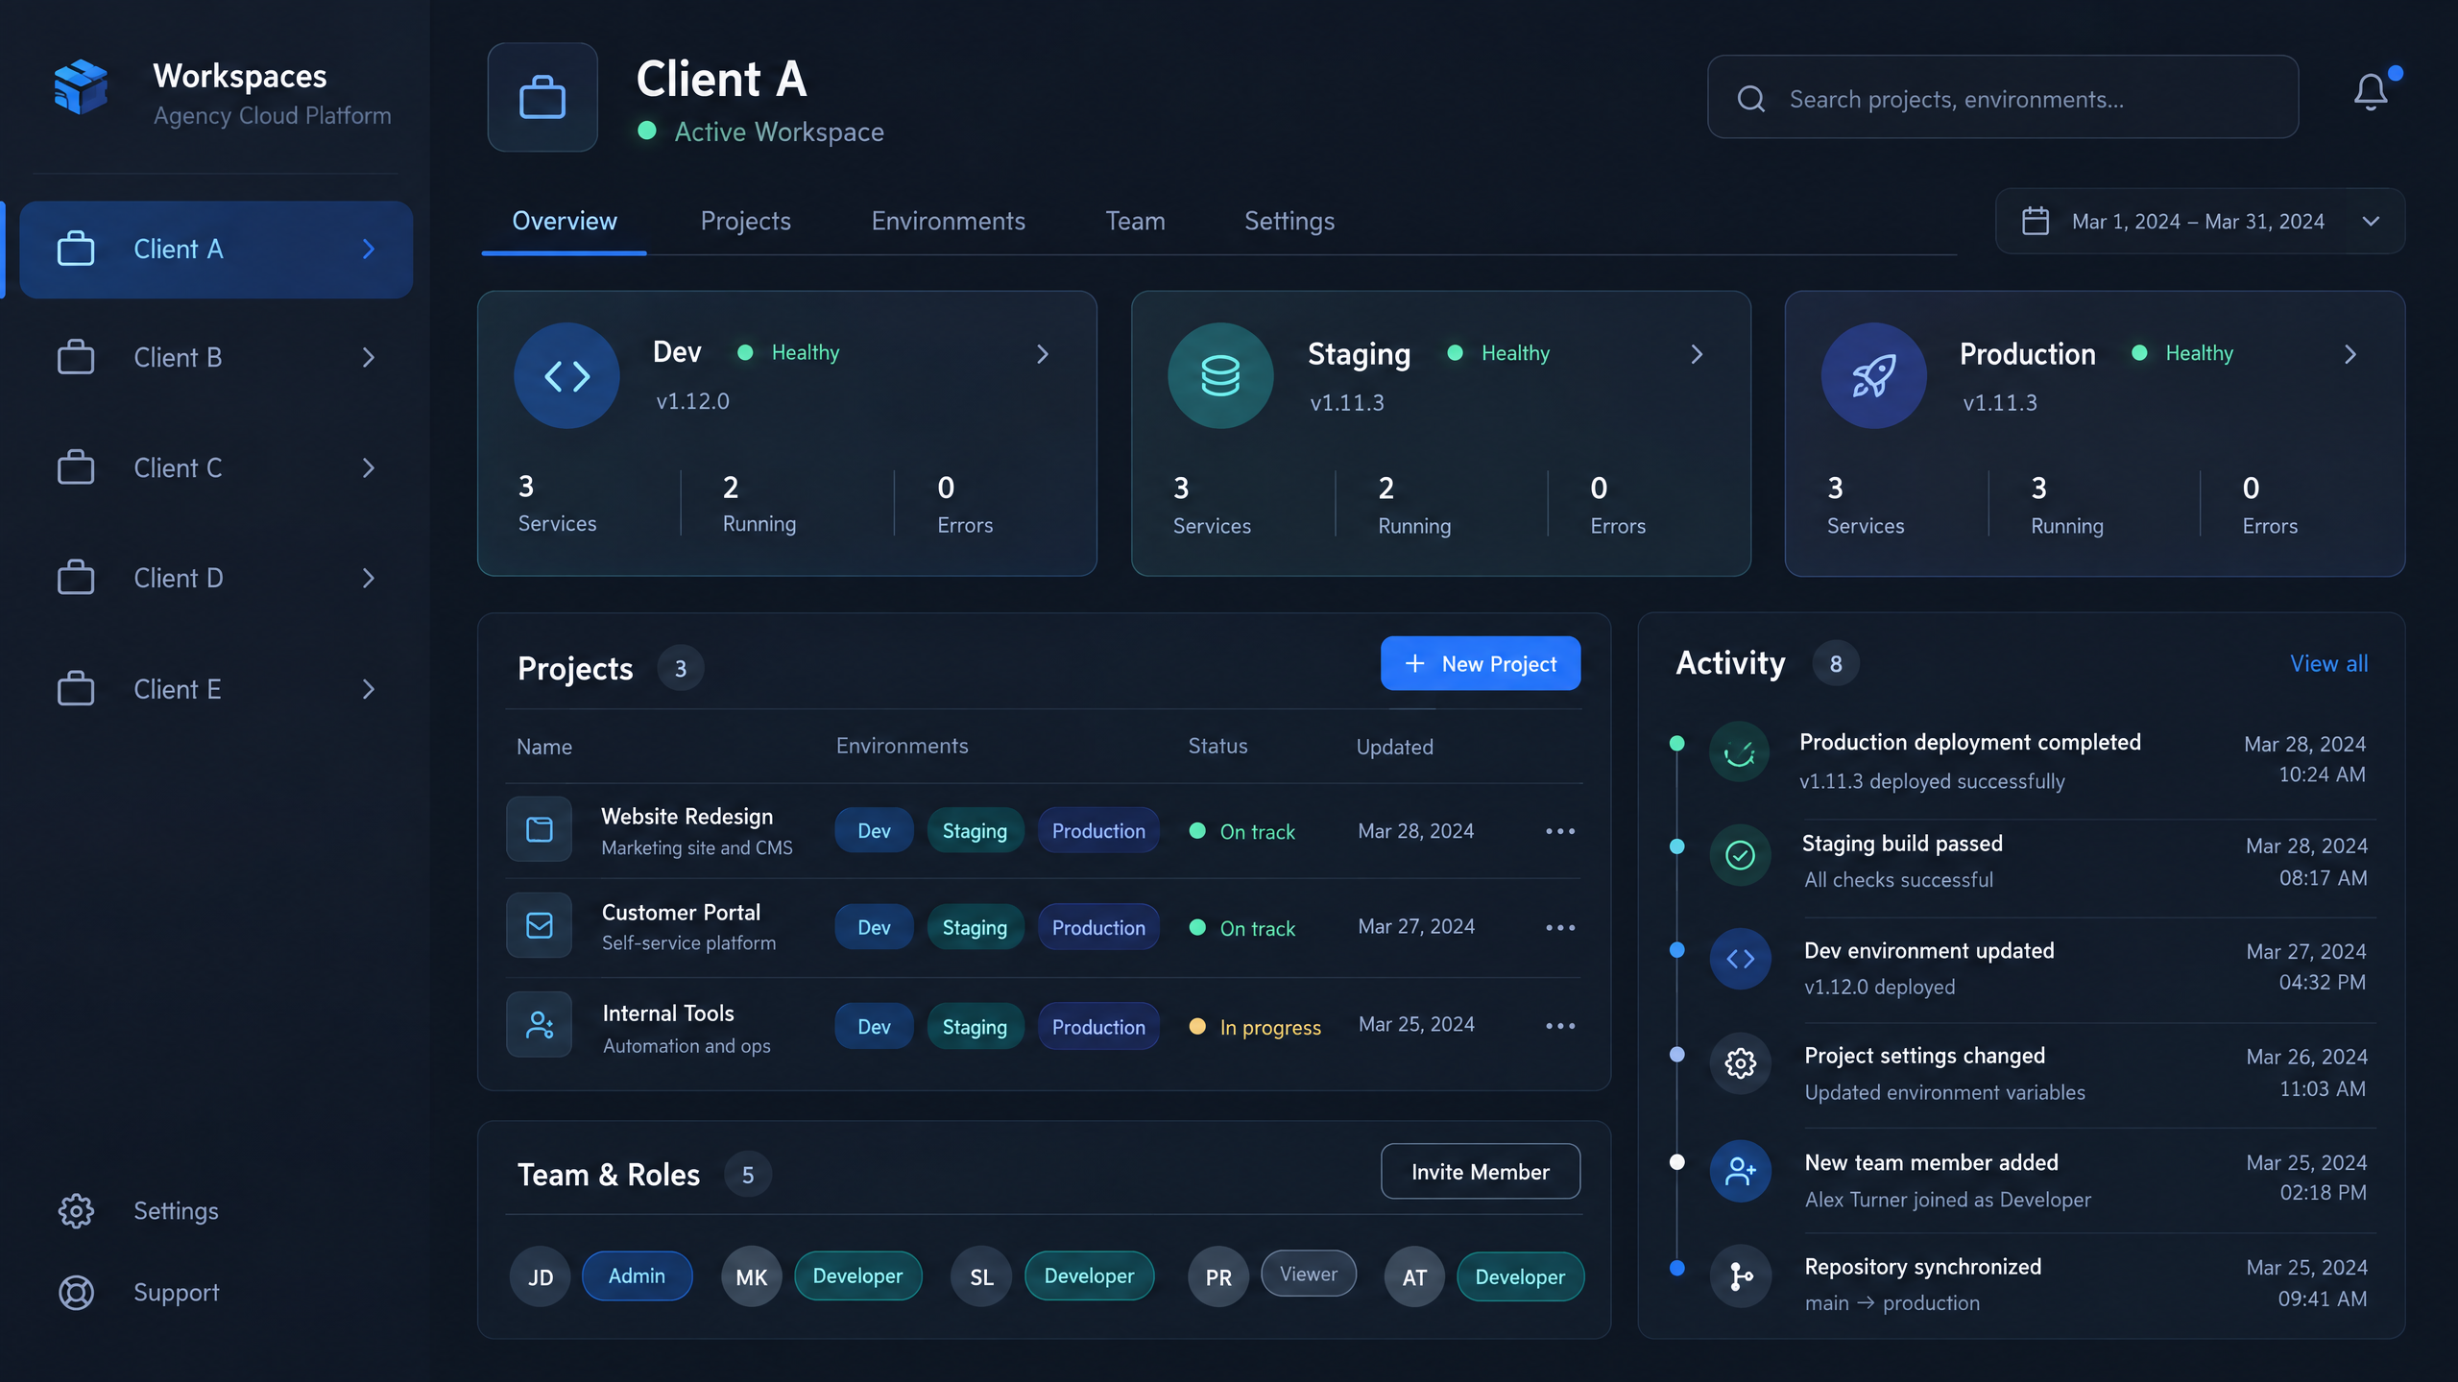Click the Website Redesign project icon
This screenshot has height=1382, width=2458.
[540, 829]
